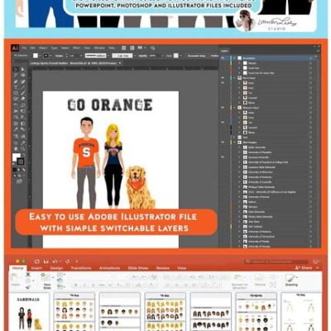Select the Paintbrush tool

tap(22, 94)
